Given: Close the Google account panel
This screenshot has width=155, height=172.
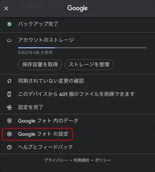Looking at the screenshot, I should (x=6, y=9).
